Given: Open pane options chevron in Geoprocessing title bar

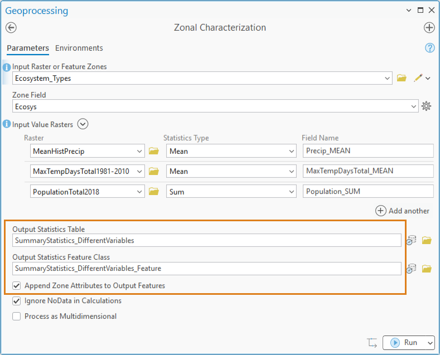Looking at the screenshot, I should click(x=409, y=11).
